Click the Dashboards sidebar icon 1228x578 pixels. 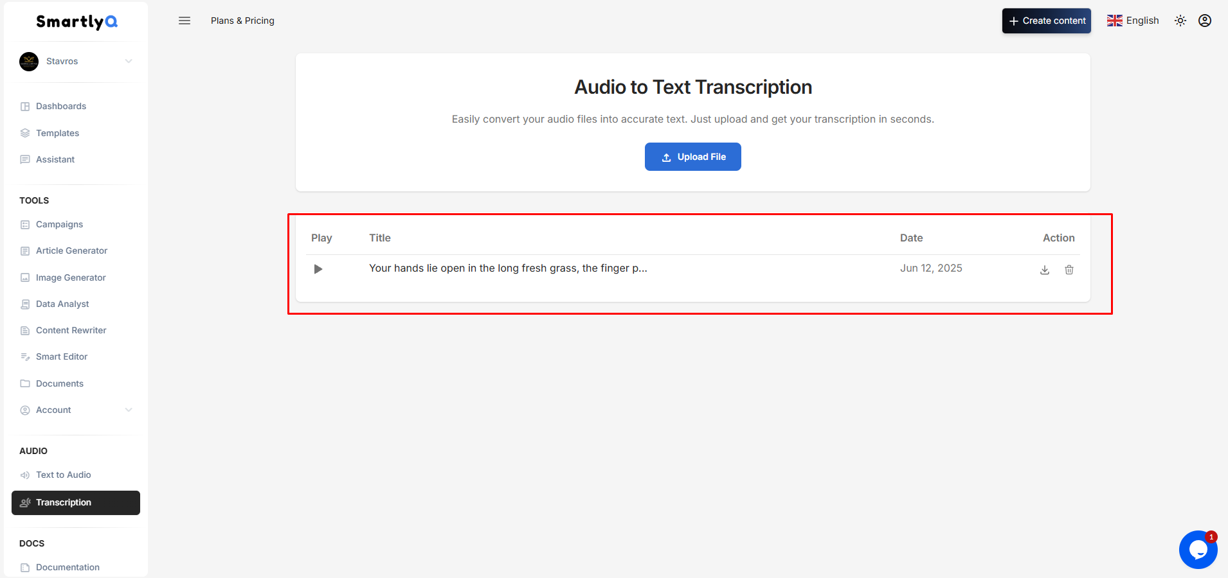coord(25,107)
